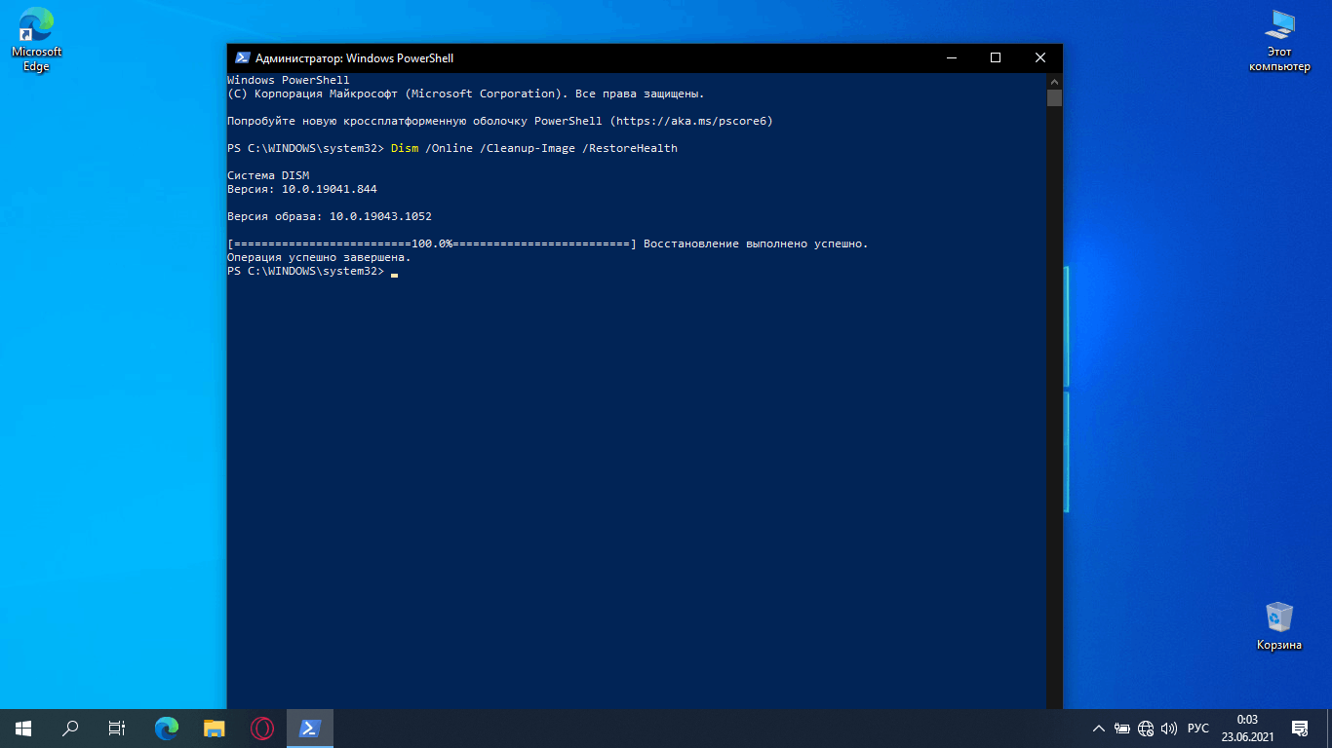Image resolution: width=1332 pixels, height=748 pixels.
Task: Open the volume speaker tray icon
Action: pyautogui.click(x=1169, y=728)
